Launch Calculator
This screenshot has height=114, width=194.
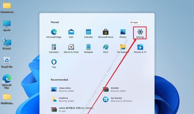(x=54, y=48)
